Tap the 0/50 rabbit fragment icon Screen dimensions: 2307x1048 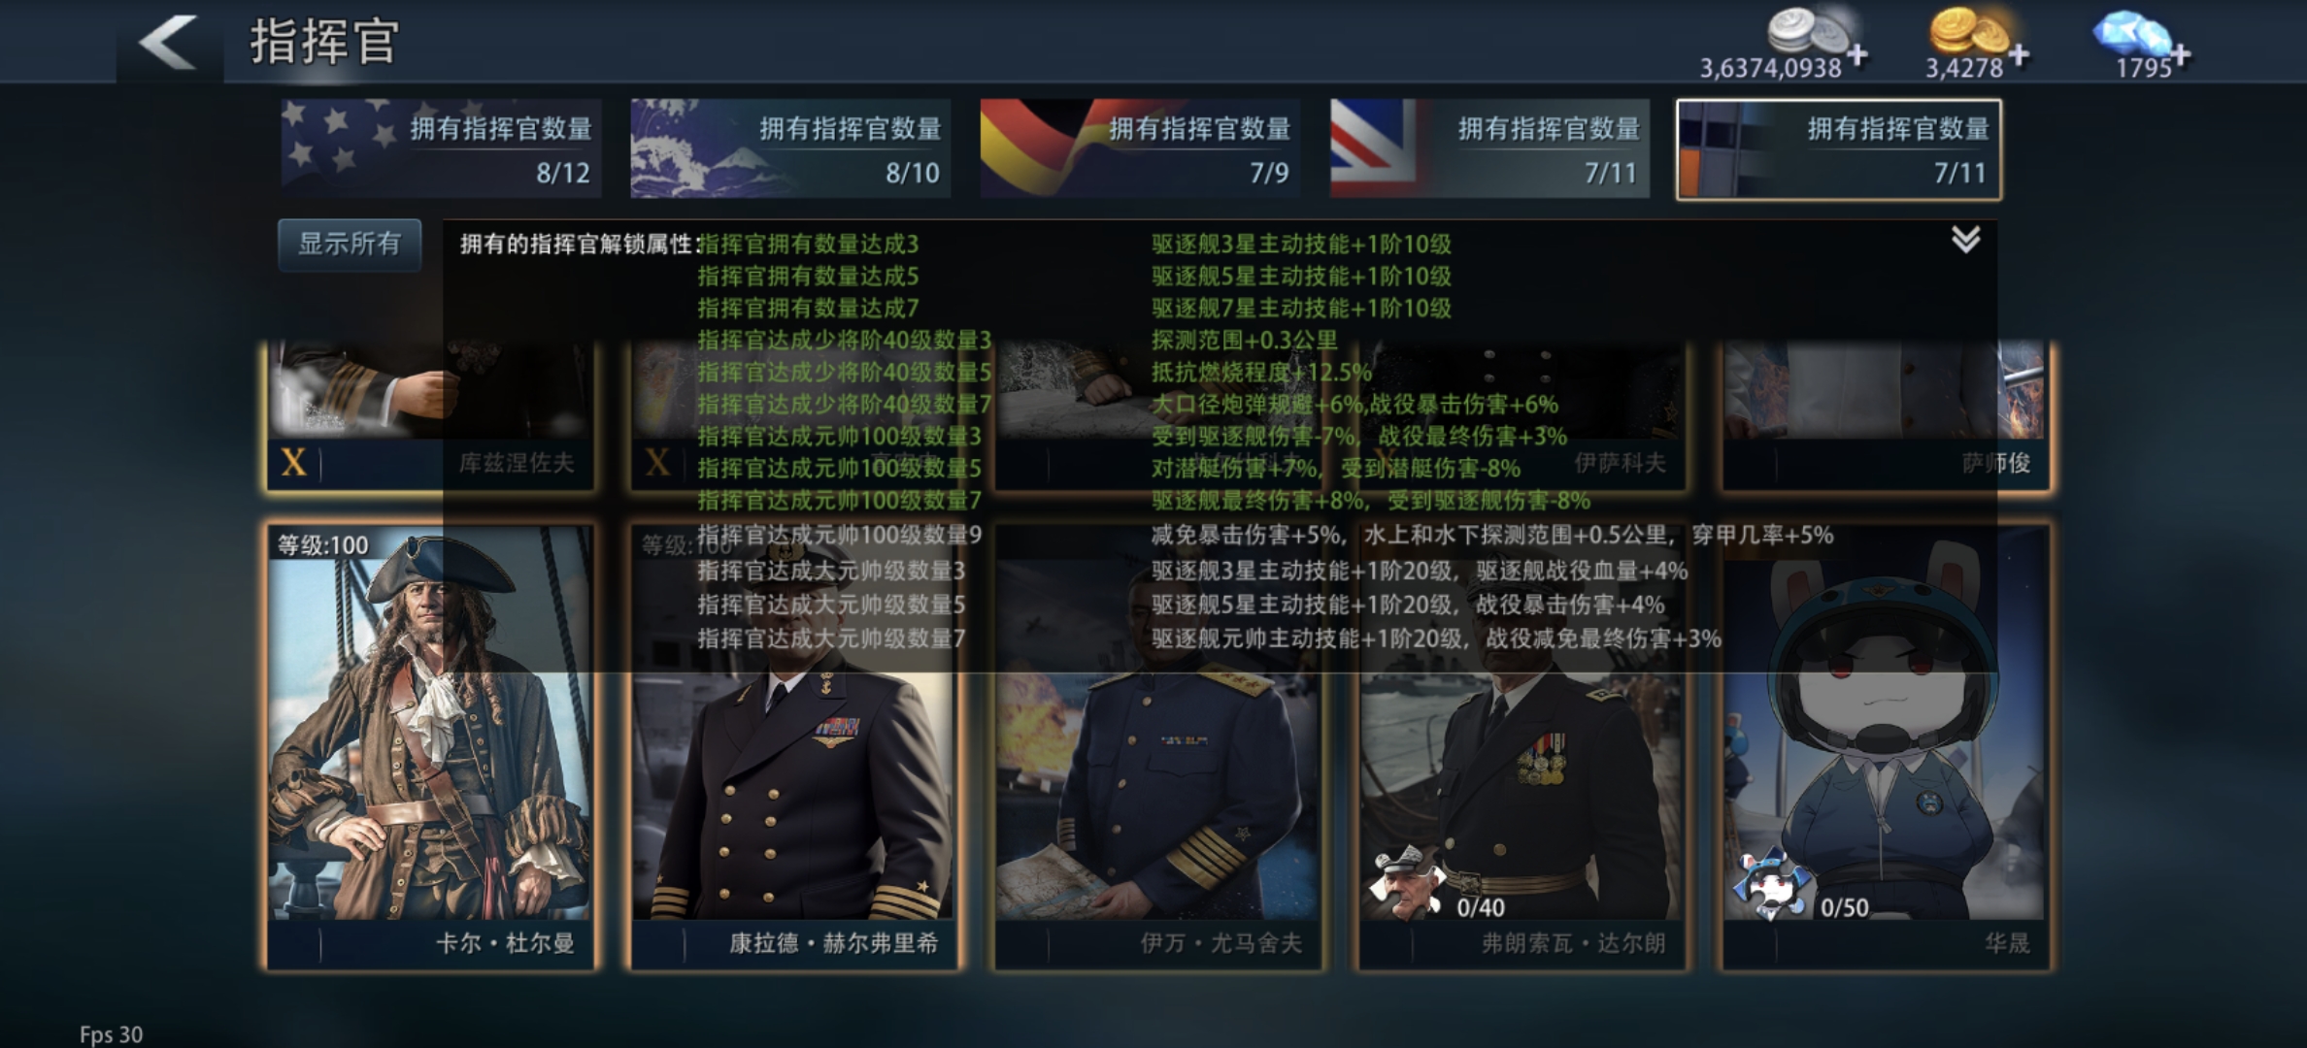[1772, 884]
